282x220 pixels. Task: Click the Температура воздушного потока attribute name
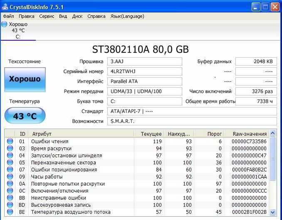71,212
